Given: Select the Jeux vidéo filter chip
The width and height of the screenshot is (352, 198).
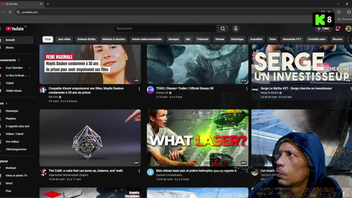Looking at the screenshot, I should (64, 39).
